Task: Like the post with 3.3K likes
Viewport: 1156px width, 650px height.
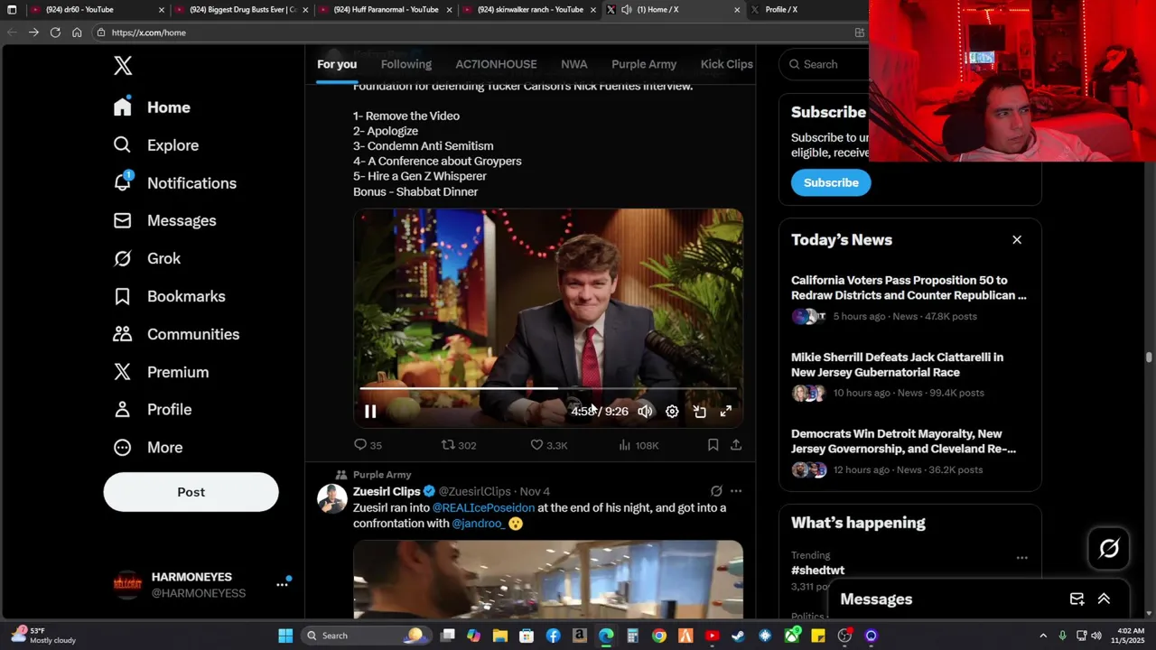Action: tap(549, 445)
